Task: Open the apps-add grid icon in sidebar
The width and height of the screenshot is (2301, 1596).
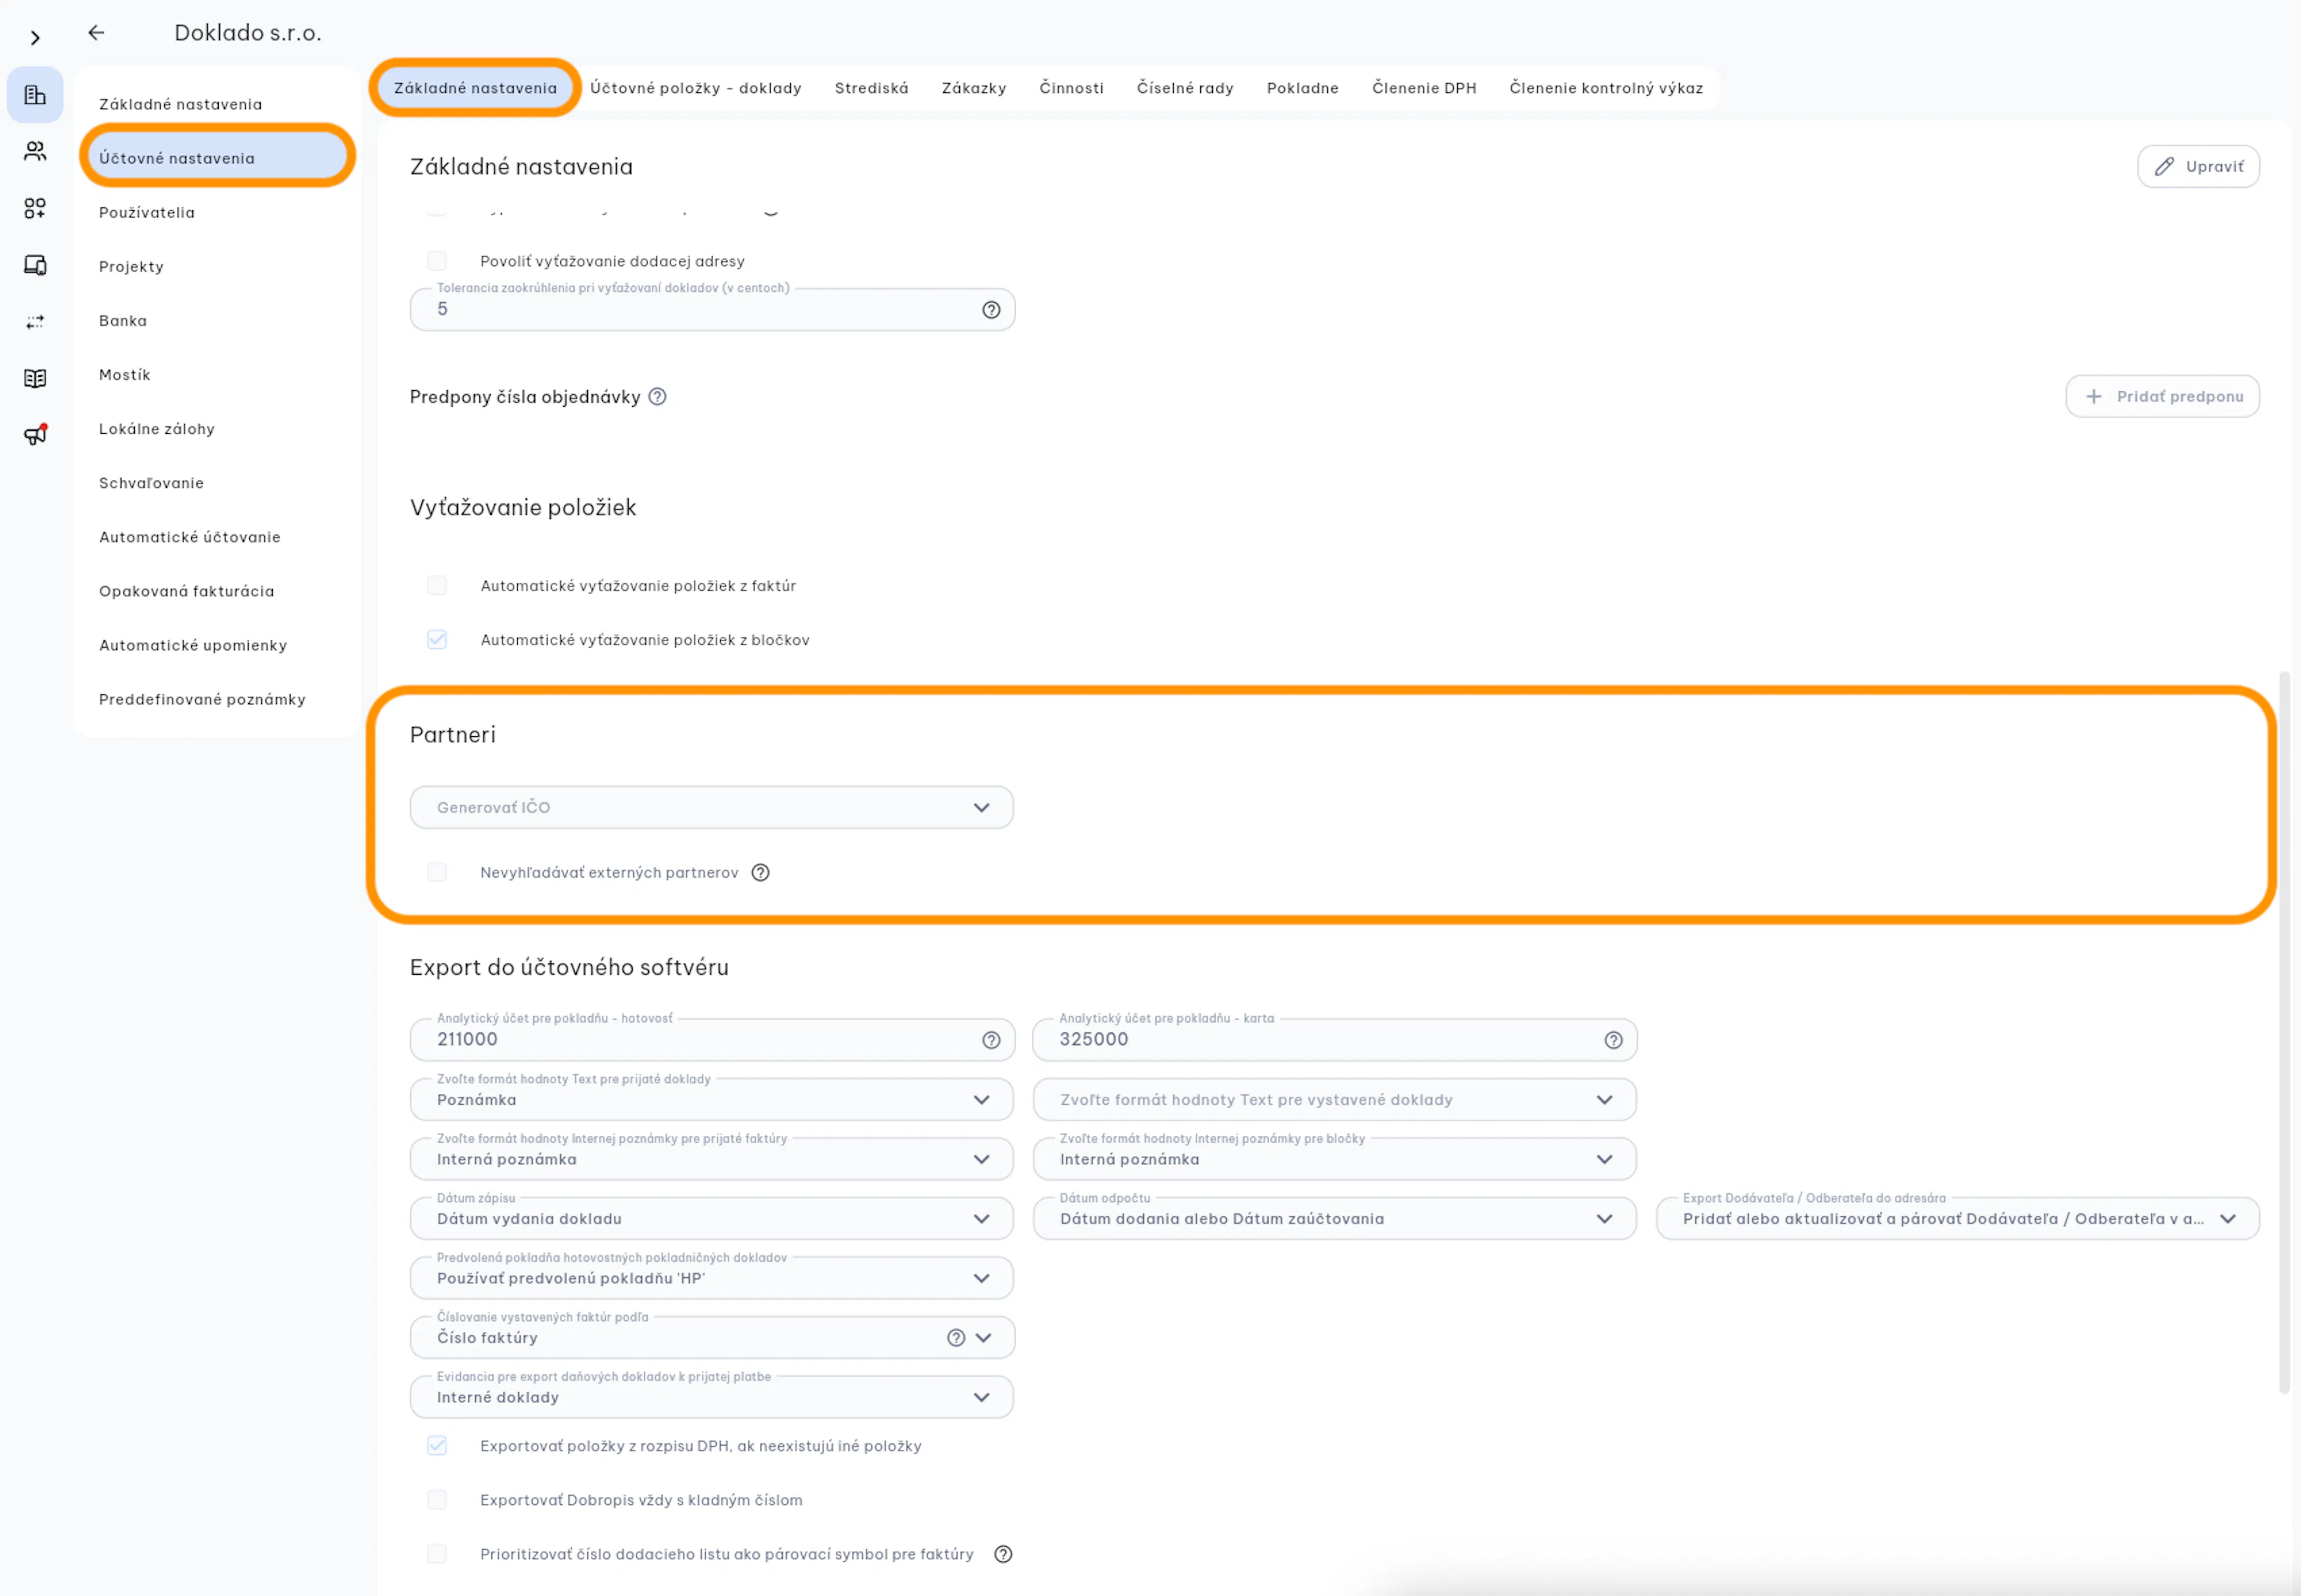Action: click(x=35, y=208)
